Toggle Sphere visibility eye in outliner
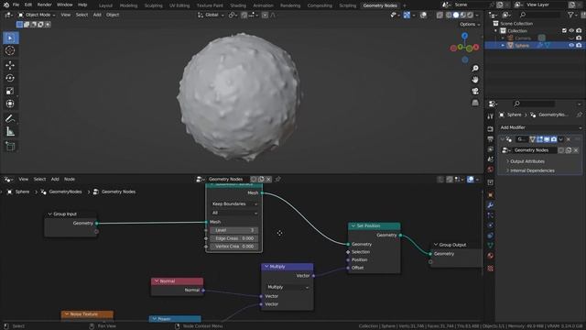Viewport: 586px width, 330px height. pyautogui.click(x=571, y=45)
